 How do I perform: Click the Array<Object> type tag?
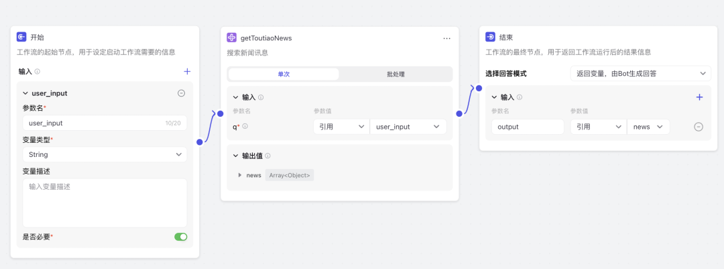(290, 175)
